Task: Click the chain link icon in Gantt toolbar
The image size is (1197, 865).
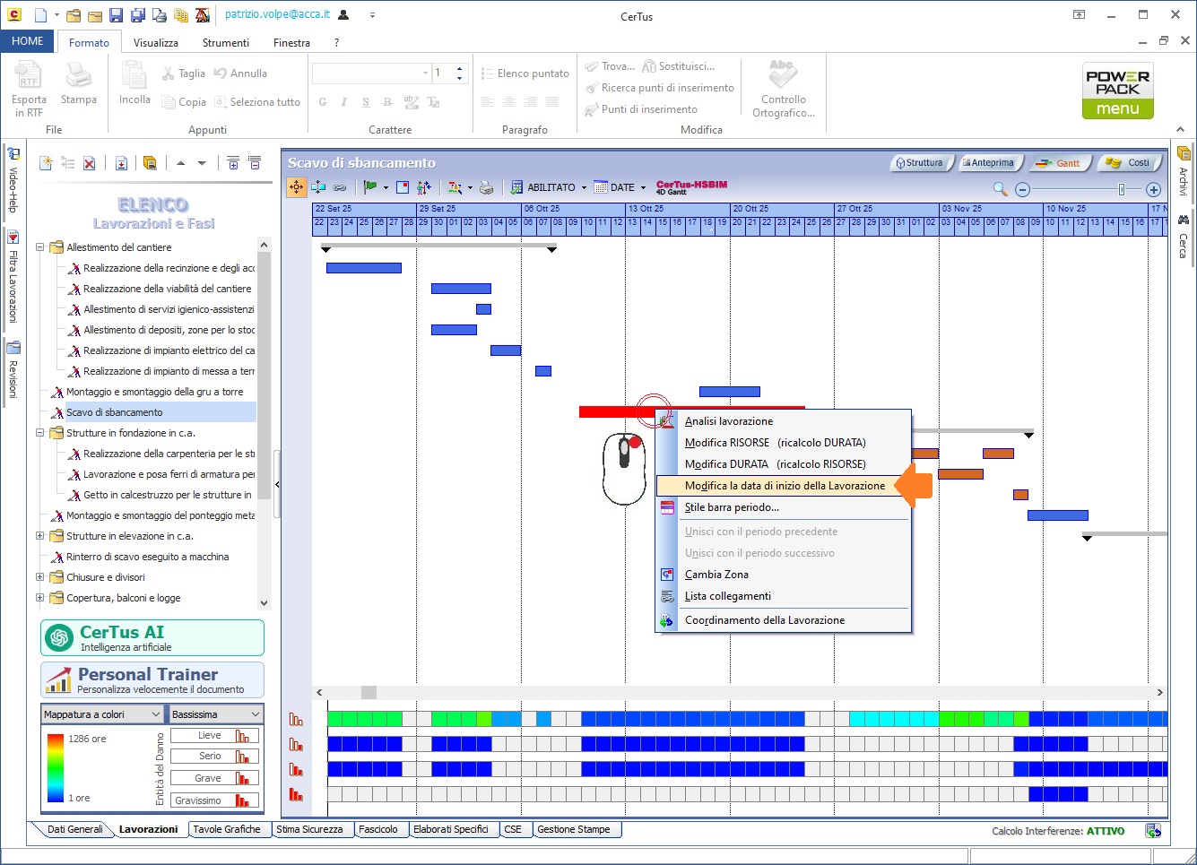Action: click(x=340, y=187)
